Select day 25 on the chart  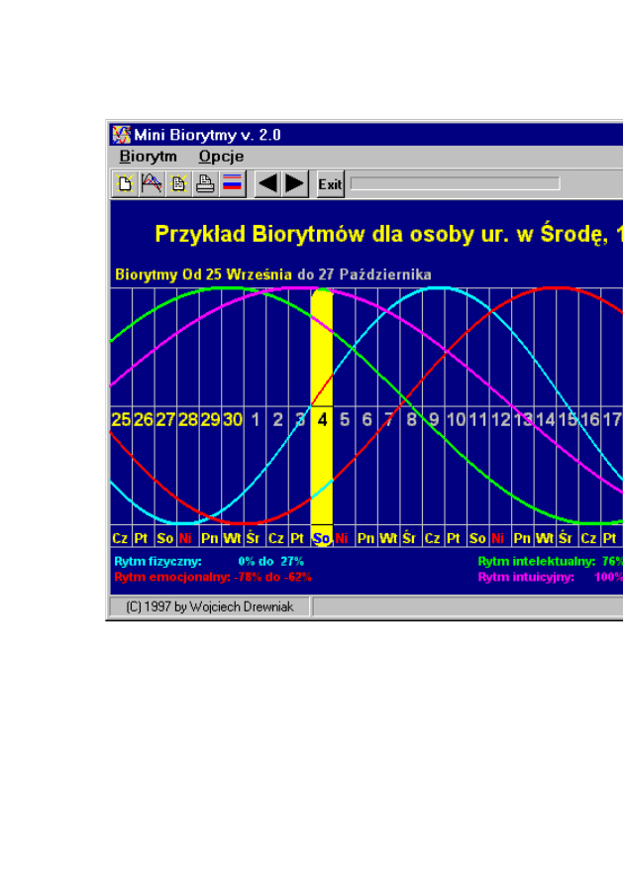(x=121, y=419)
